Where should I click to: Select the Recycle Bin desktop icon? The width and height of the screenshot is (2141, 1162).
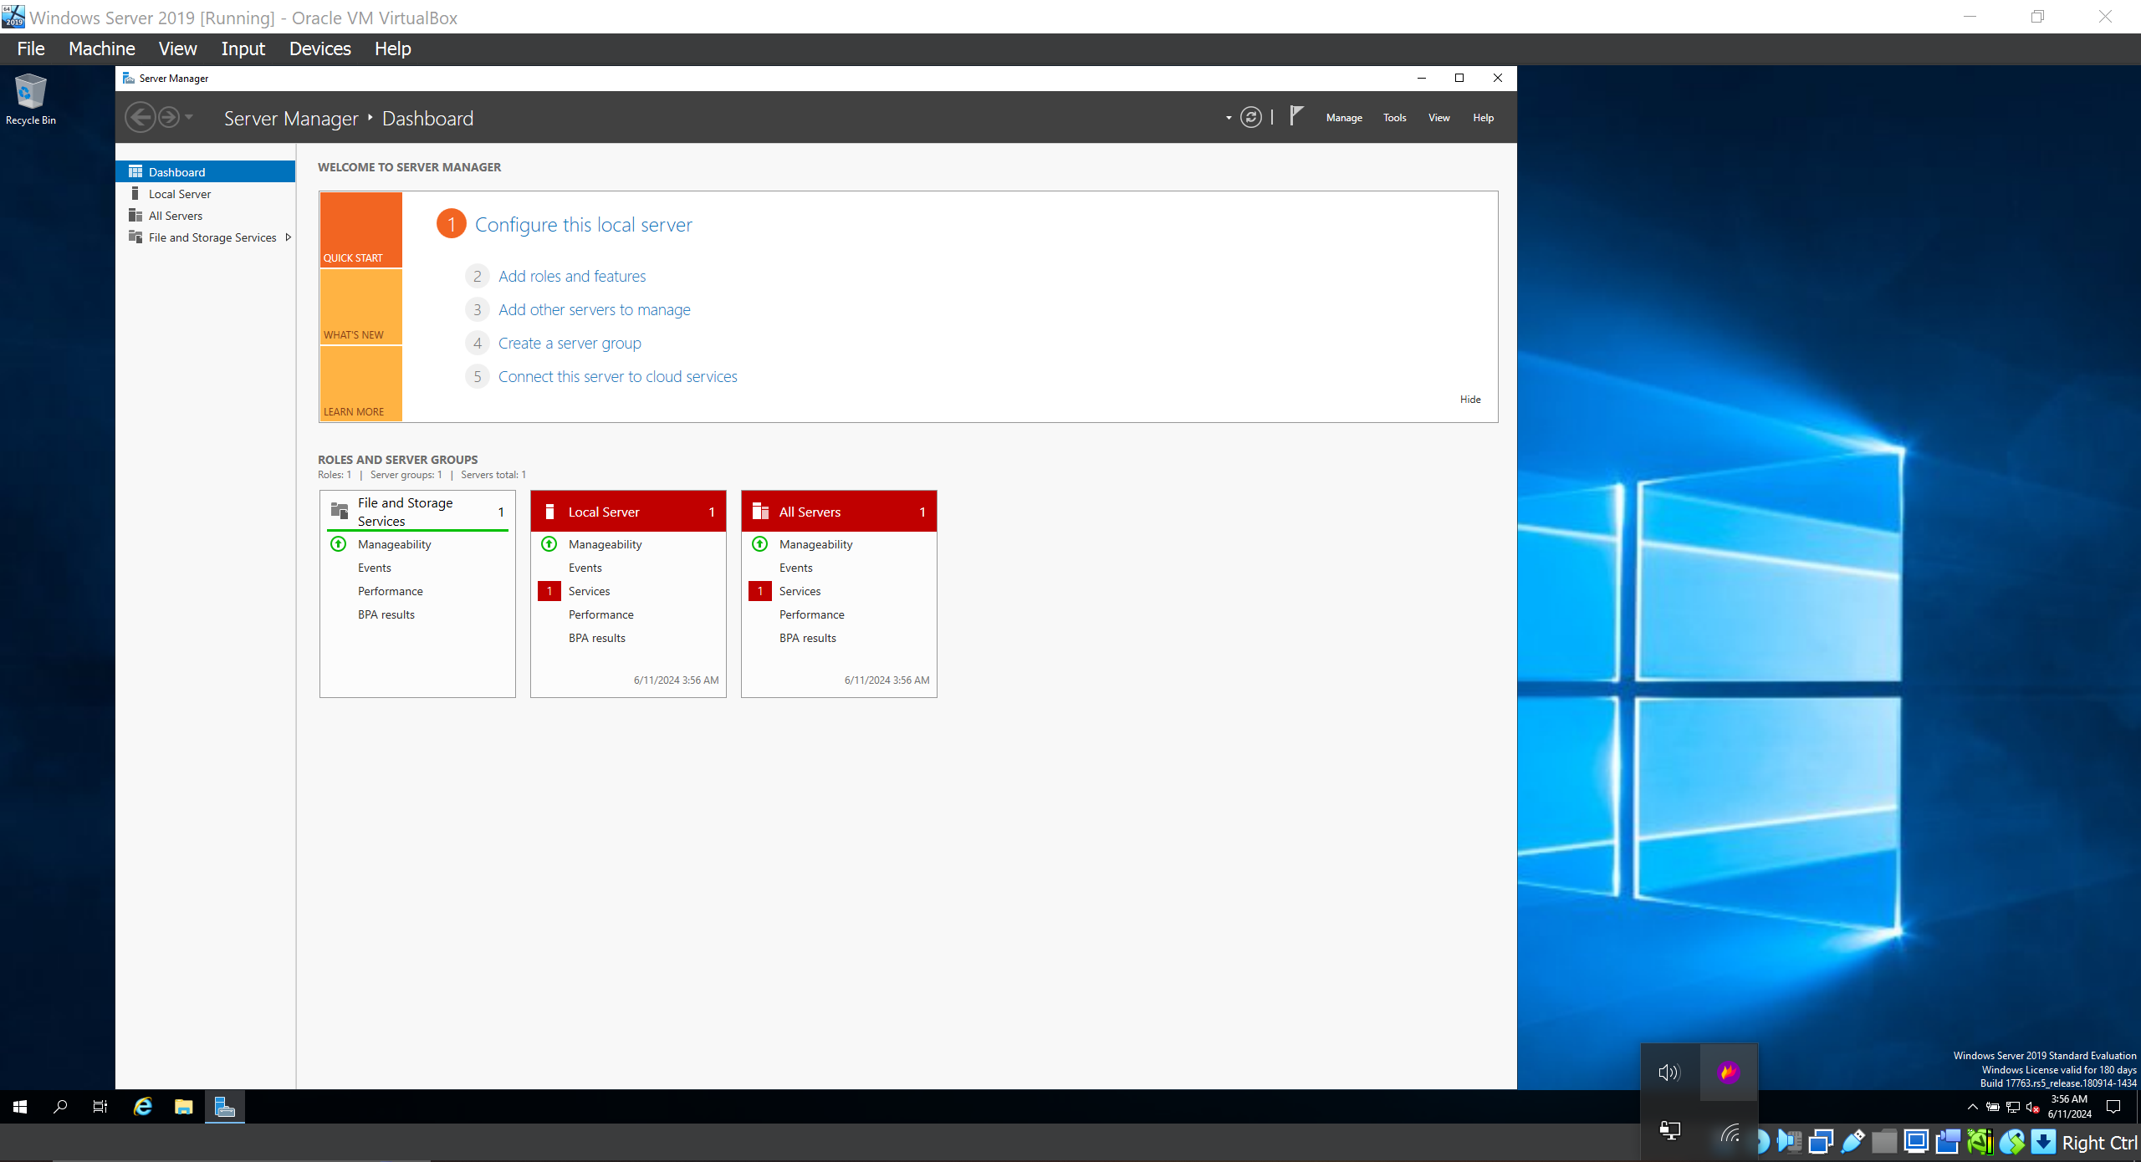tap(31, 99)
